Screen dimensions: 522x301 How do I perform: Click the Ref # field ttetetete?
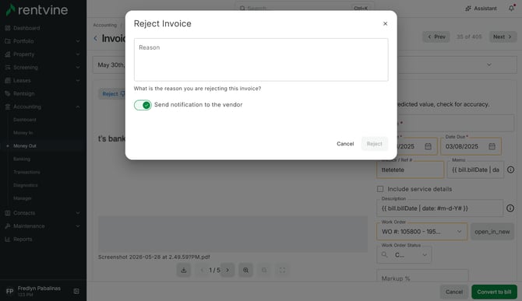pos(410,170)
